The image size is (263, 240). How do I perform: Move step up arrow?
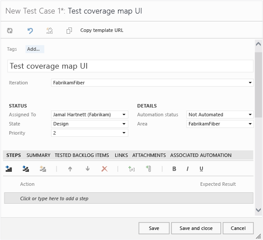pyautogui.click(x=70, y=169)
